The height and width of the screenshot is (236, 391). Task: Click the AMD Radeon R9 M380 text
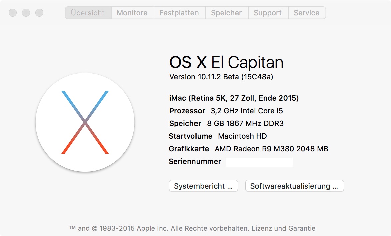[271, 149]
